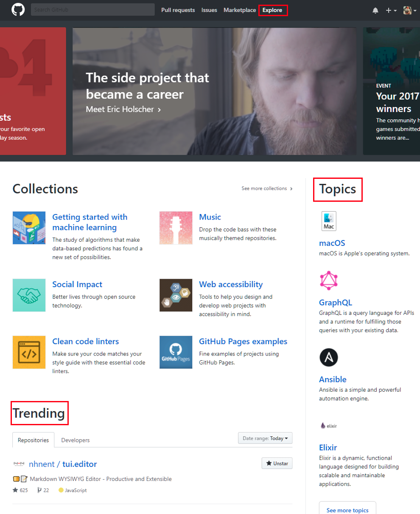Open the Social Impact collection

[77, 285]
